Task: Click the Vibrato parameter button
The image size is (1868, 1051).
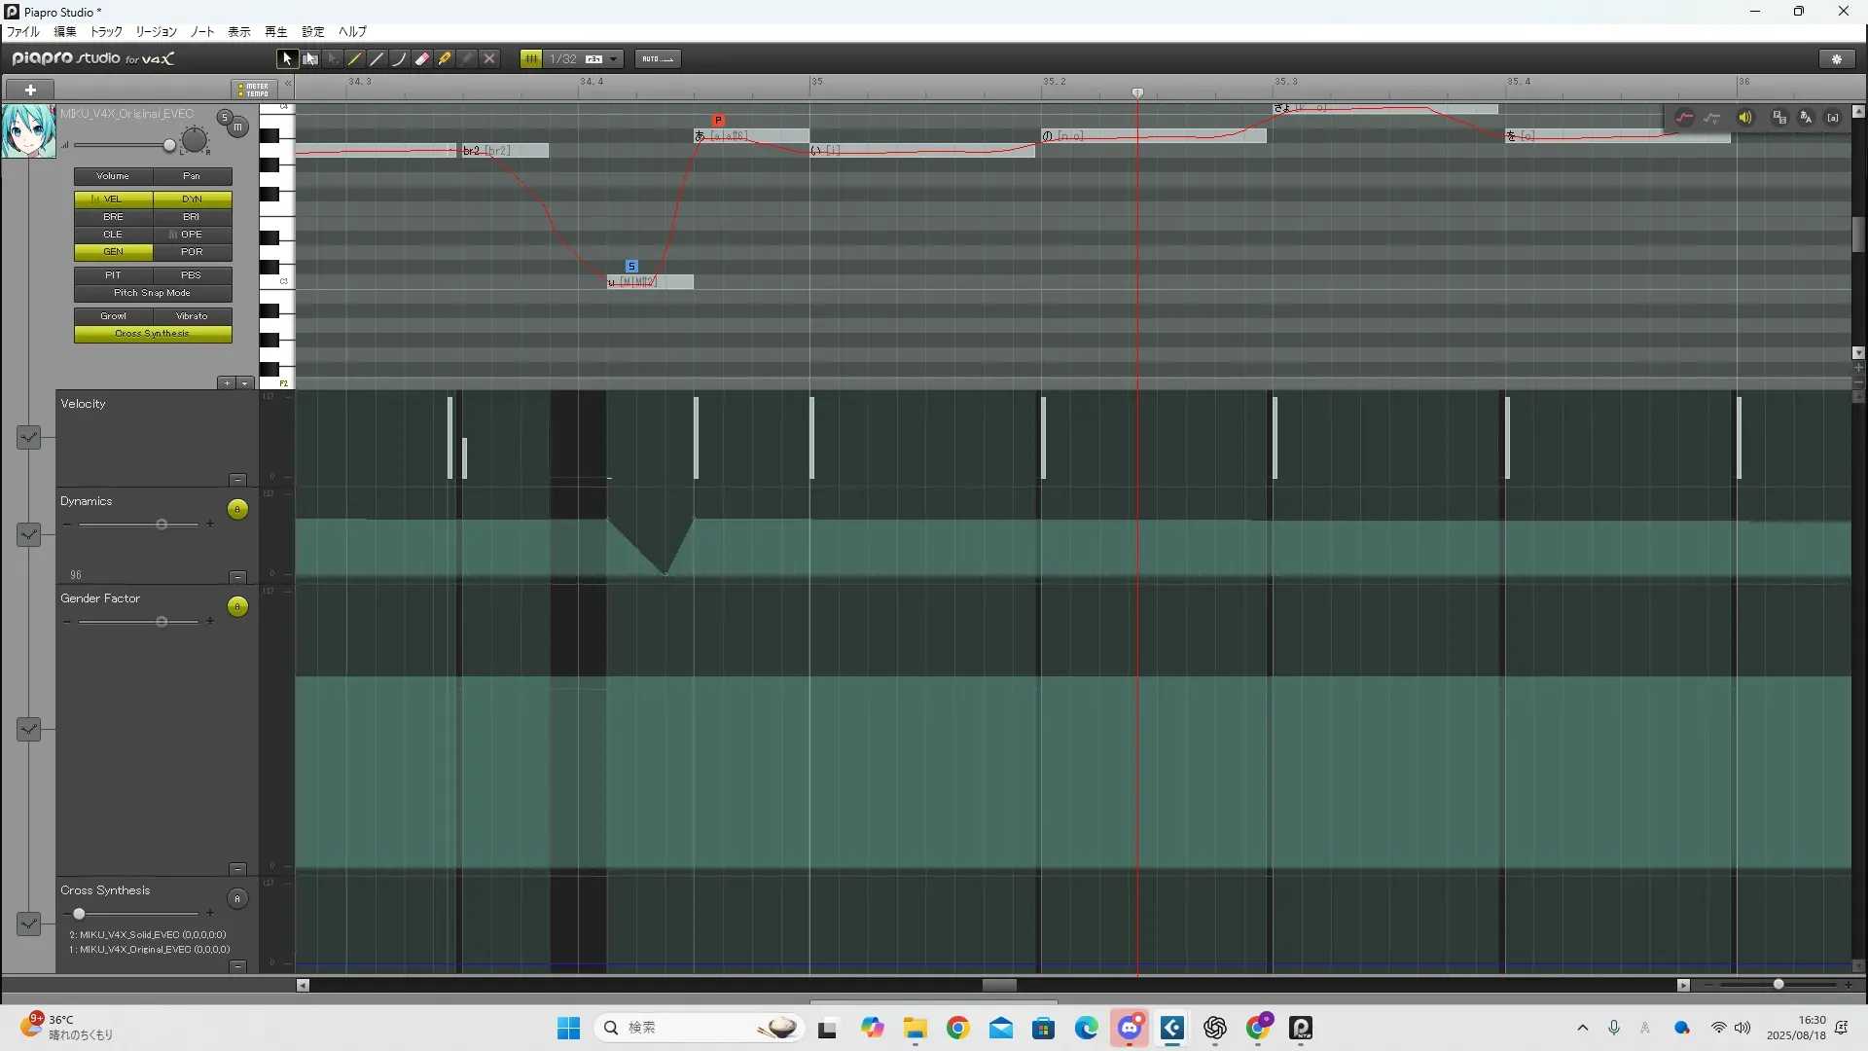Action: click(192, 316)
